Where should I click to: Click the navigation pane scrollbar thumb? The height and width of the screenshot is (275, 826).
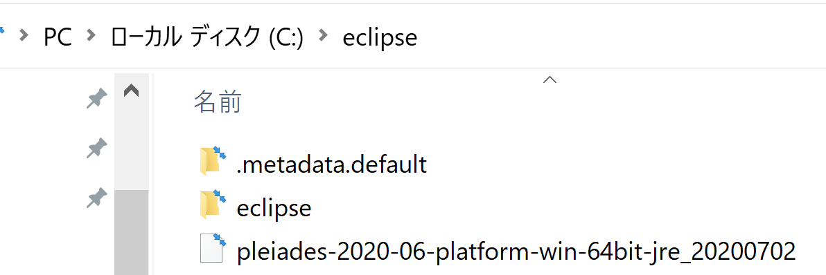pos(131,232)
